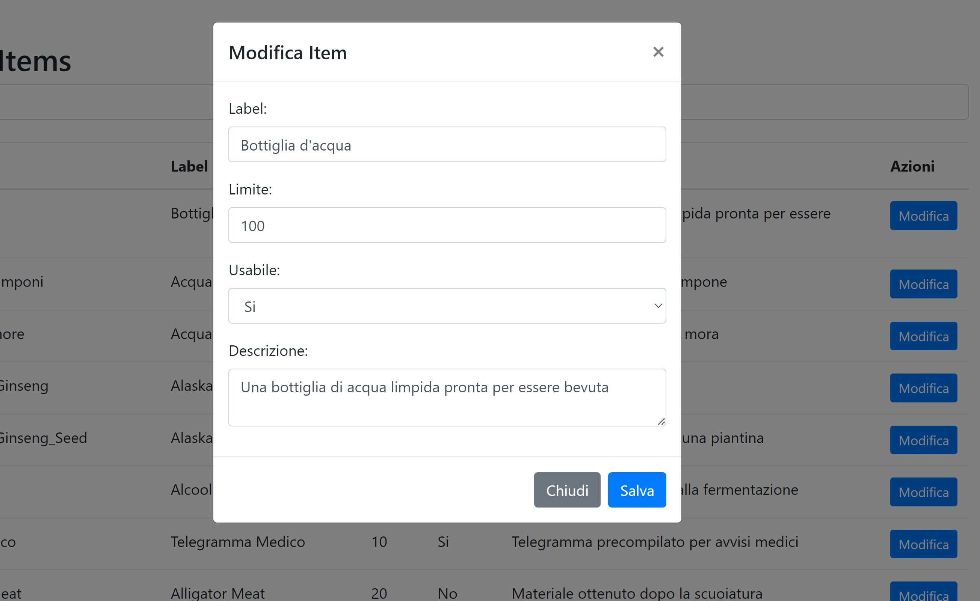980x601 pixels.
Task: Click Modifica for the Bottiglia d'acqua row
Action: [x=924, y=216]
